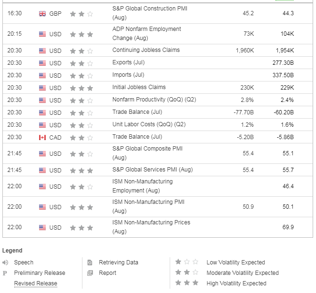
Task: Click the Retrieving Data icon in legend
Action: point(90,263)
